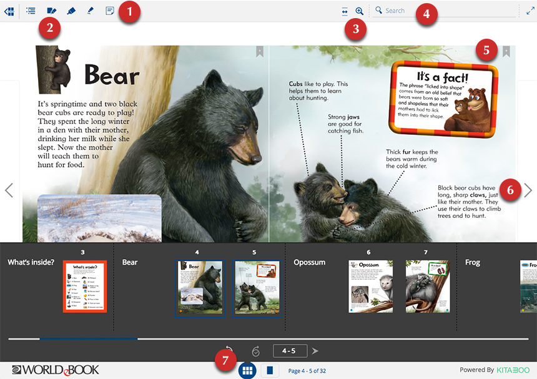The width and height of the screenshot is (537, 379).
Task: Click the 'Bear' chapter label in thumbnail strip
Action: 130,262
